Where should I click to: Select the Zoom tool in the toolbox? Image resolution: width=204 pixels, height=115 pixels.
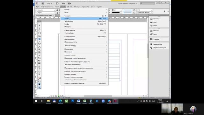pos(39,74)
